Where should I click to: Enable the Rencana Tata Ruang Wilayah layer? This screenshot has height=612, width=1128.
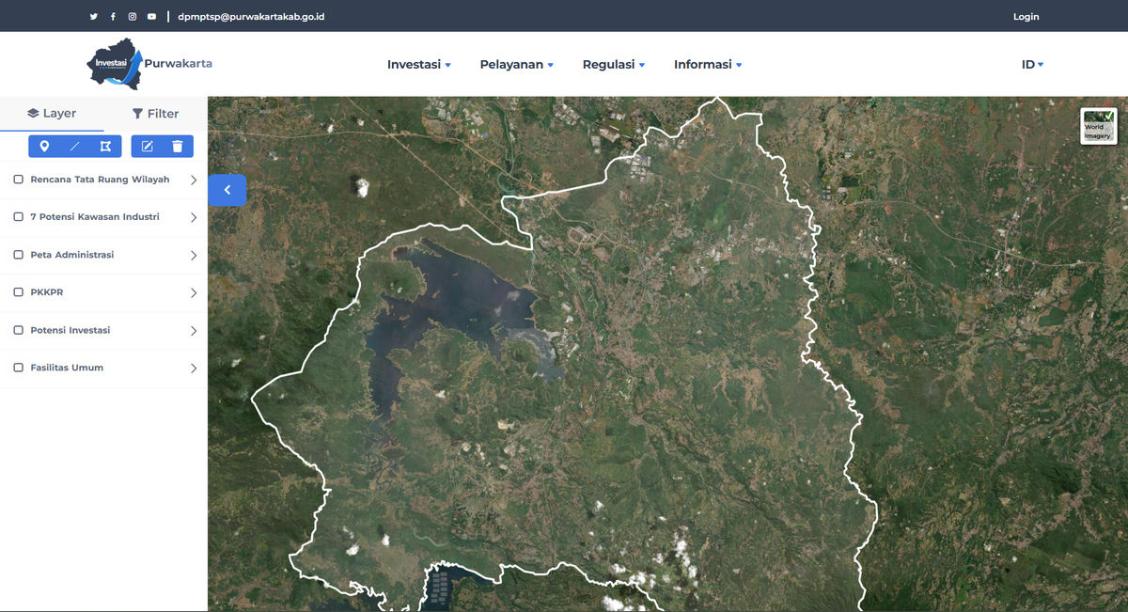[x=18, y=180]
